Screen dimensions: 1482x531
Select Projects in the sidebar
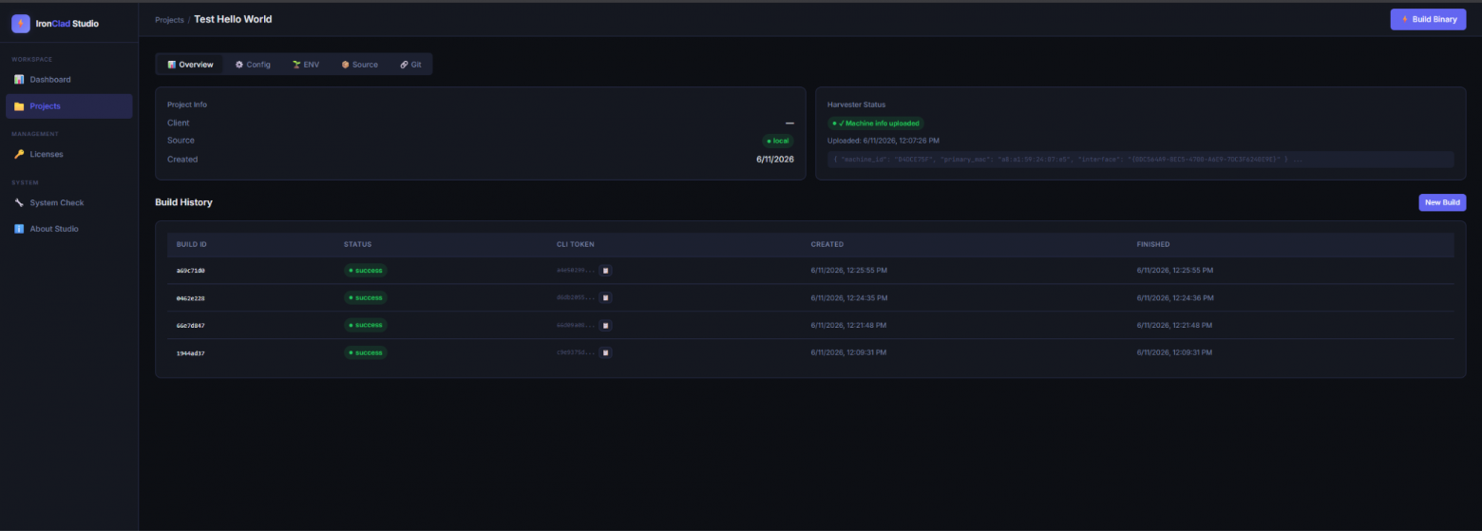coord(69,106)
